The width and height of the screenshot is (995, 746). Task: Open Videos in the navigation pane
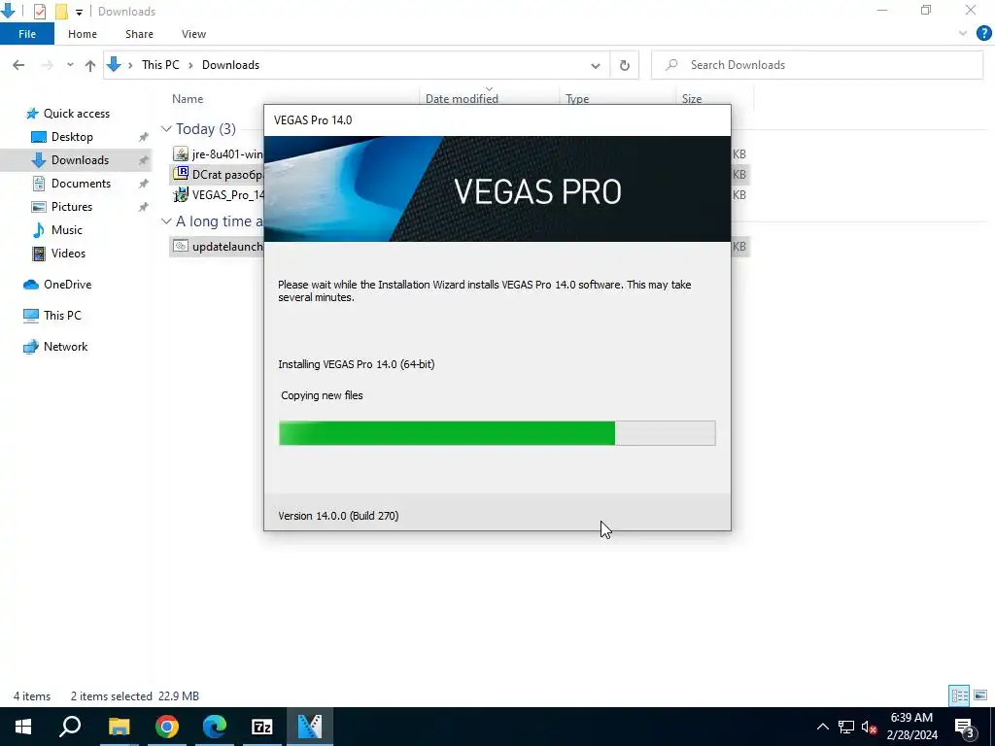68,254
